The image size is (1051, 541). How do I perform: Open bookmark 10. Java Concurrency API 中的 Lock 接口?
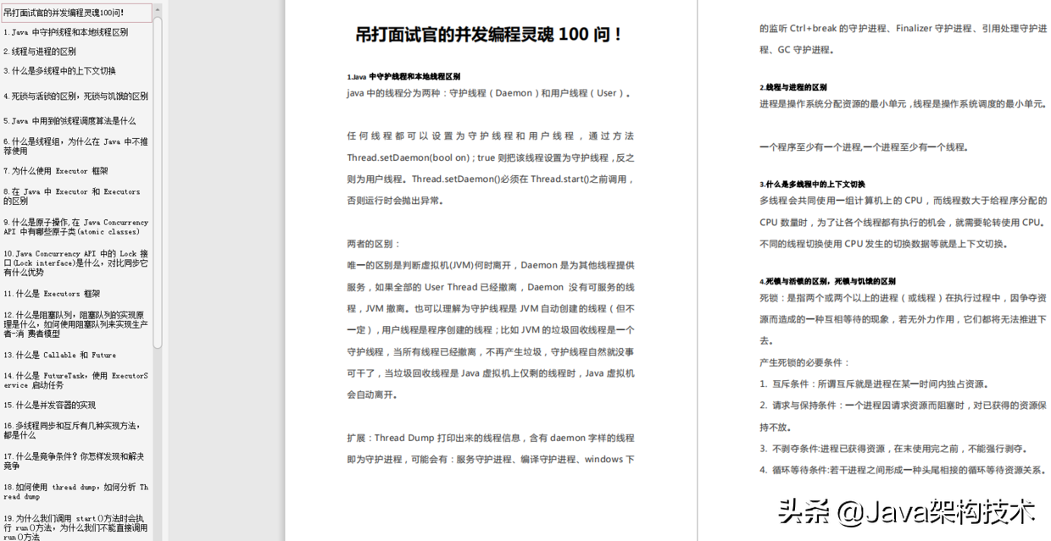75,262
